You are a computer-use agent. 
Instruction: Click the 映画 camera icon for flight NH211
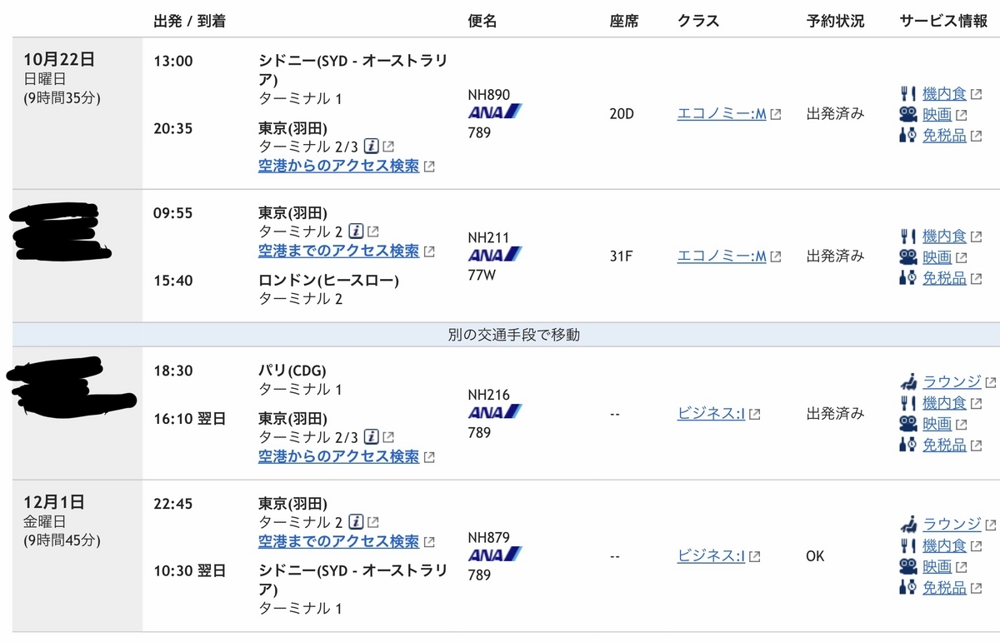coord(908,257)
